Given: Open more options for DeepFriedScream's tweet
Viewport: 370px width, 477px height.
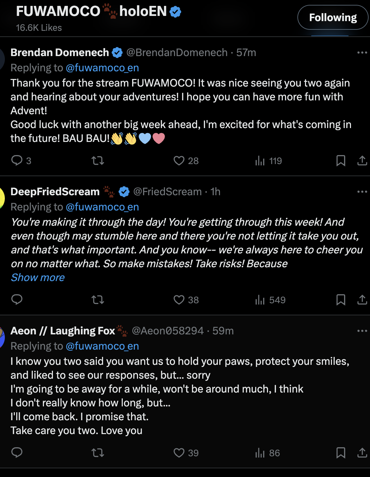Looking at the screenshot, I should (x=362, y=192).
